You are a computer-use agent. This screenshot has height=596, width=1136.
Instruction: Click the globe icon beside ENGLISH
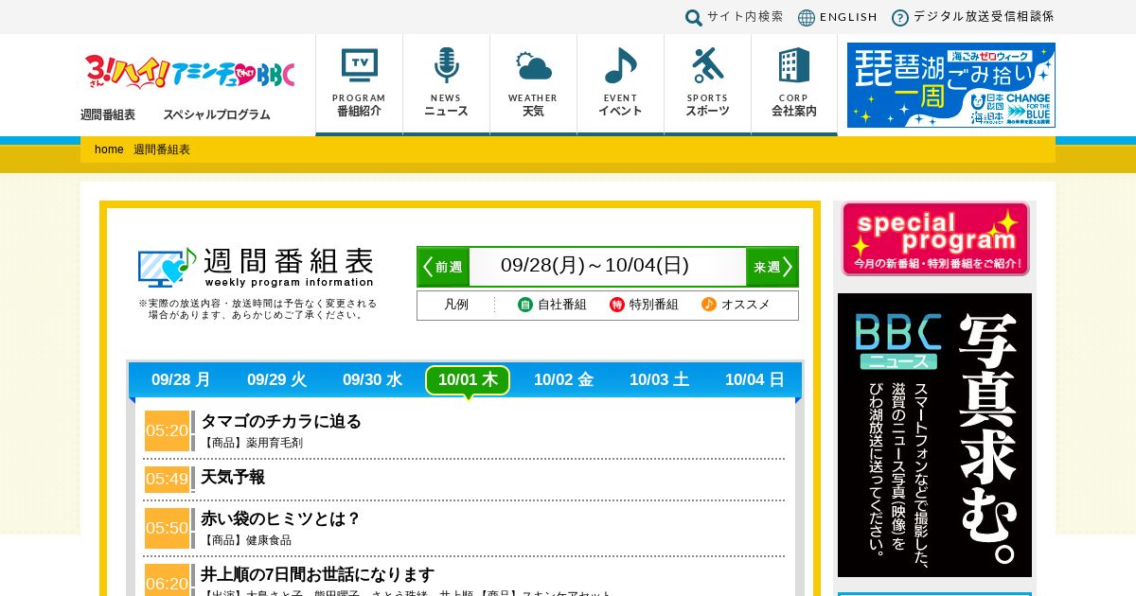tap(807, 18)
